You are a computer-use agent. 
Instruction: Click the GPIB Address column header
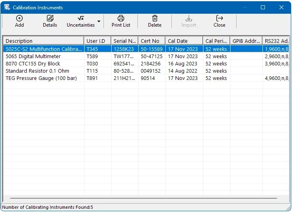(x=246, y=41)
